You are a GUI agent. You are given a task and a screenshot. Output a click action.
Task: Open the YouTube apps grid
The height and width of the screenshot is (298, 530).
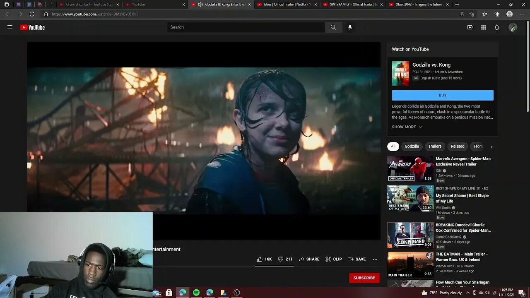click(483, 27)
